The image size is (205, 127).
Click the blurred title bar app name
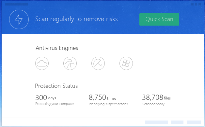pos(16,5)
